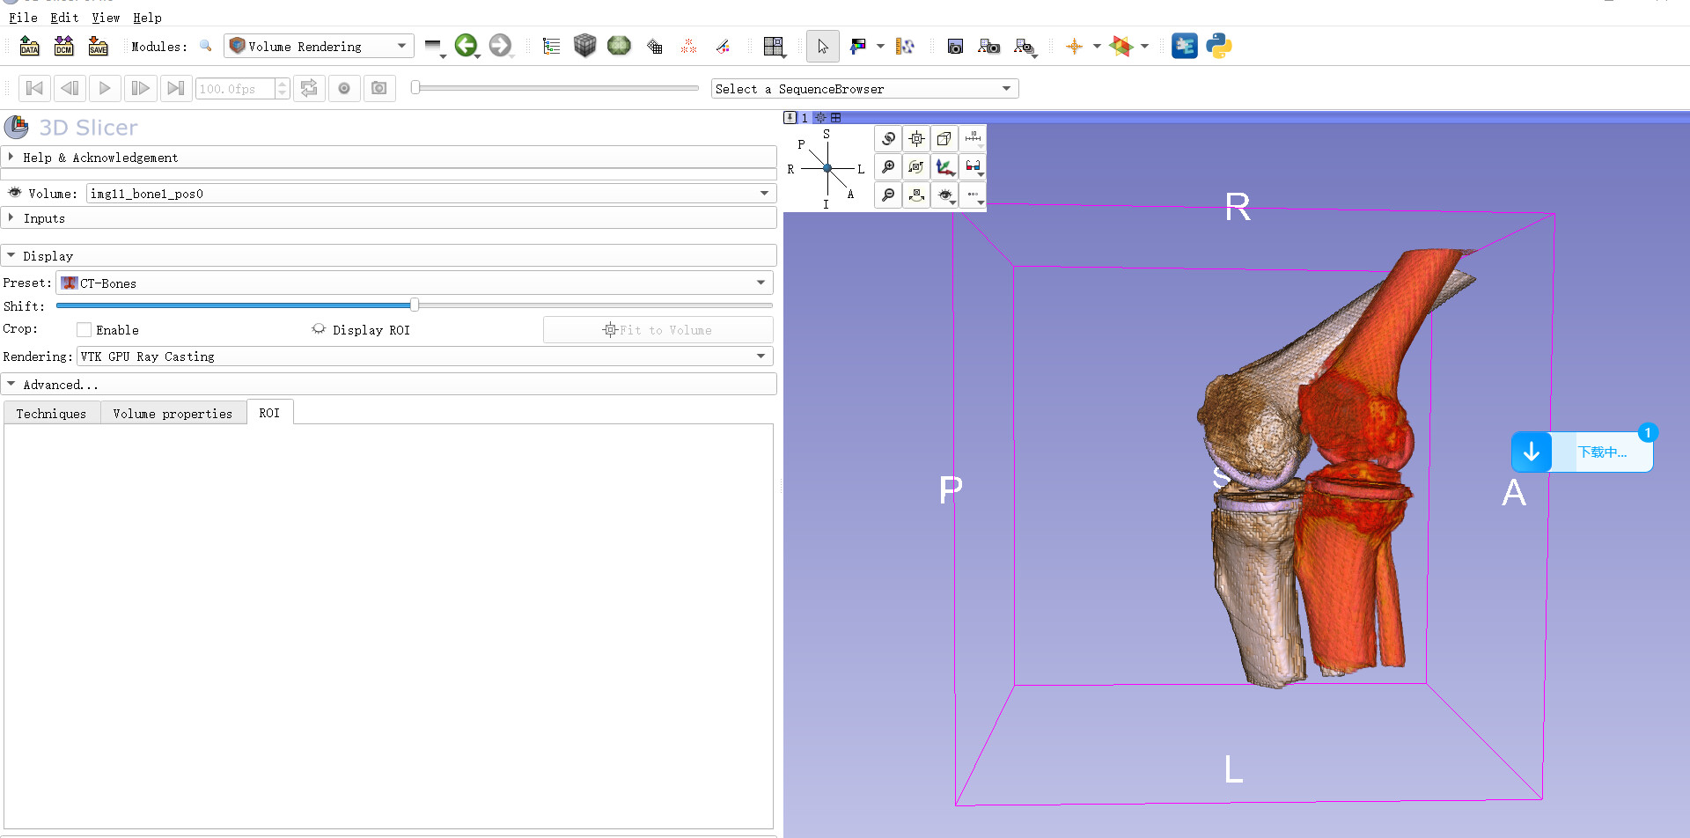Screen dimensions: 1690x838
Task: Center the 3D view with crosshair-box icon
Action: 916,138
